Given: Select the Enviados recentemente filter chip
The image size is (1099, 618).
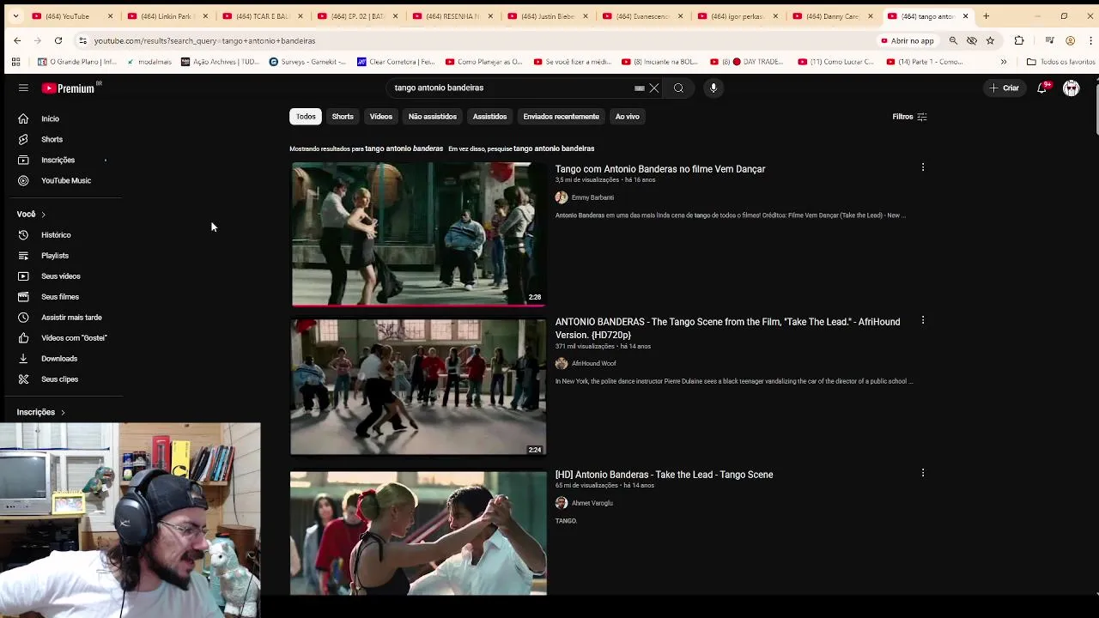Looking at the screenshot, I should 562,117.
